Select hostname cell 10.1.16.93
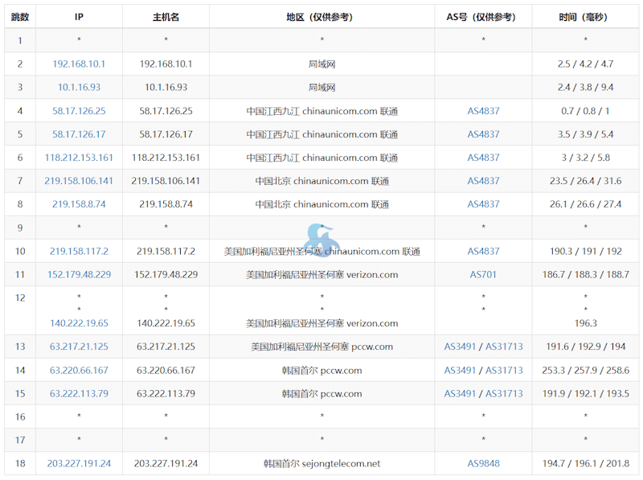Image resolution: width=643 pixels, height=480 pixels. point(166,88)
